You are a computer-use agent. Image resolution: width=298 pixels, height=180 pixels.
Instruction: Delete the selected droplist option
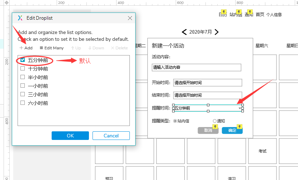coord(119,48)
